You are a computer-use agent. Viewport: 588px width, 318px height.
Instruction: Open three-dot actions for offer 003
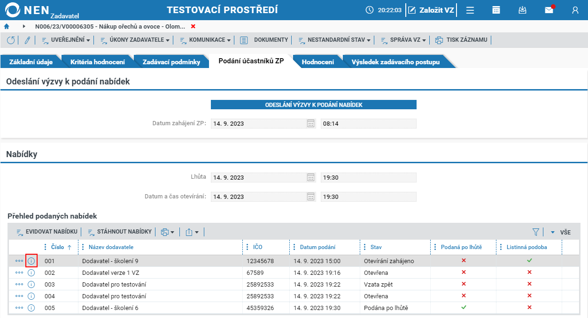point(19,284)
